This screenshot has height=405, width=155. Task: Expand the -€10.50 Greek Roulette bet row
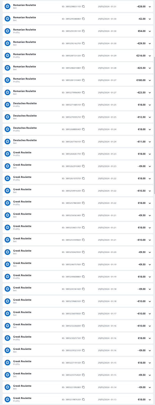pyautogui.click(x=150, y=191)
